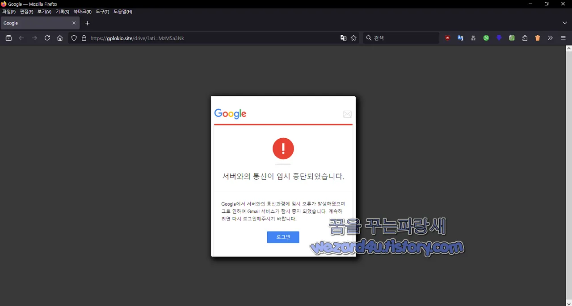Open the Extensions puzzle-piece menu

click(525, 38)
